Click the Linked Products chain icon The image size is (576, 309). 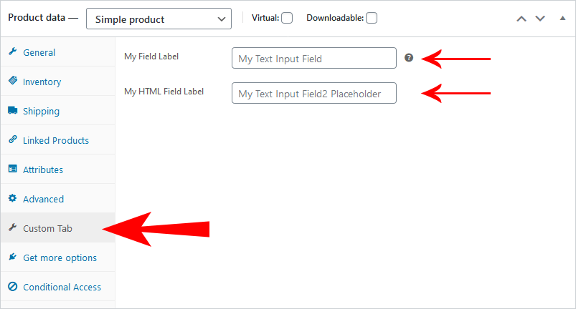coord(13,139)
